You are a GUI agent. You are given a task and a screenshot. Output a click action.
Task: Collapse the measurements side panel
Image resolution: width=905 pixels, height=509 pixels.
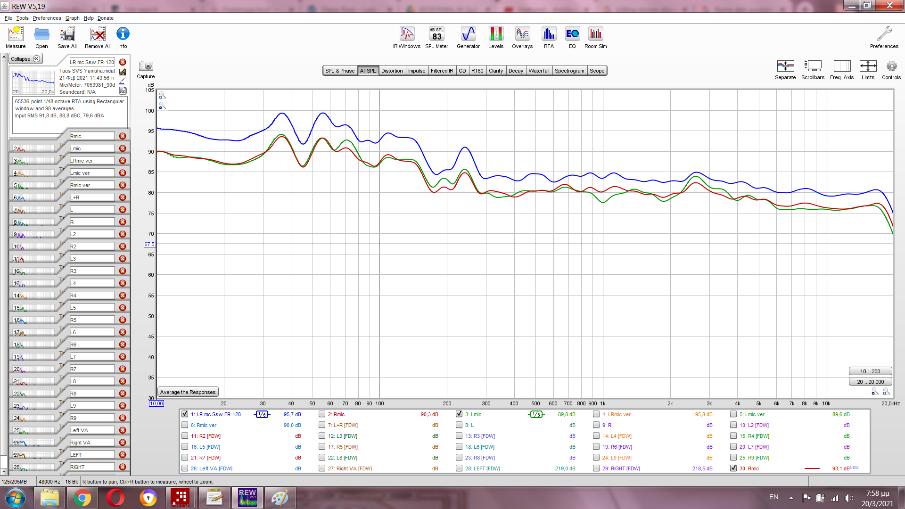26,59
